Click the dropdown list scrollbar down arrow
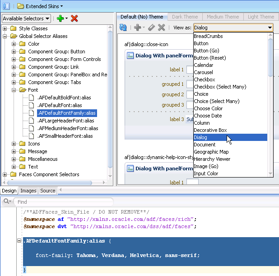This screenshot has height=276, width=279. [x=270, y=173]
